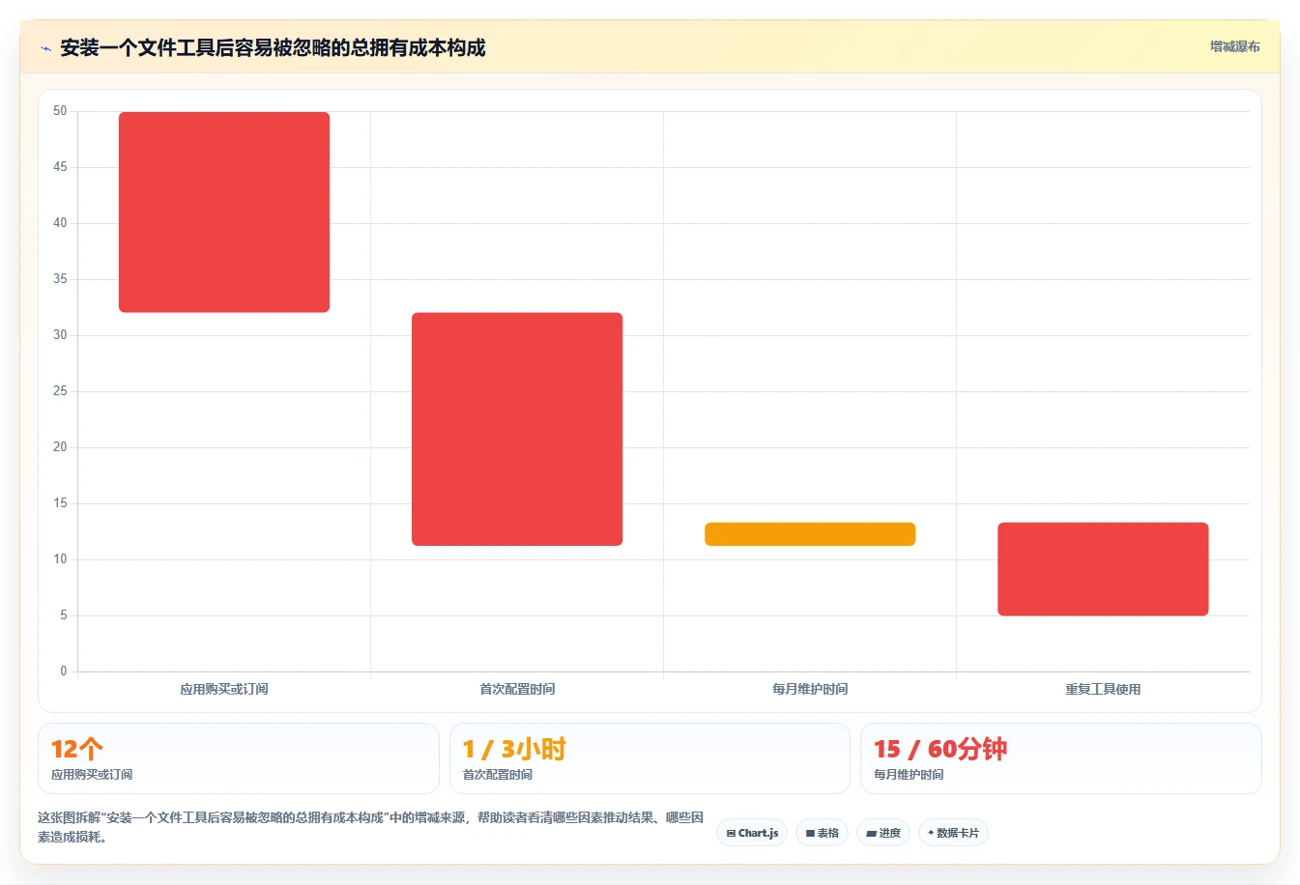
Task: Click the description paragraph starting 这张图拆解
Action: (x=371, y=827)
